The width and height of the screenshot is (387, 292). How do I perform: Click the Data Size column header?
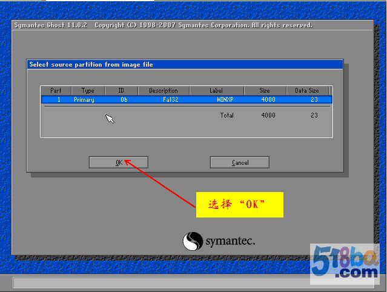coord(307,91)
